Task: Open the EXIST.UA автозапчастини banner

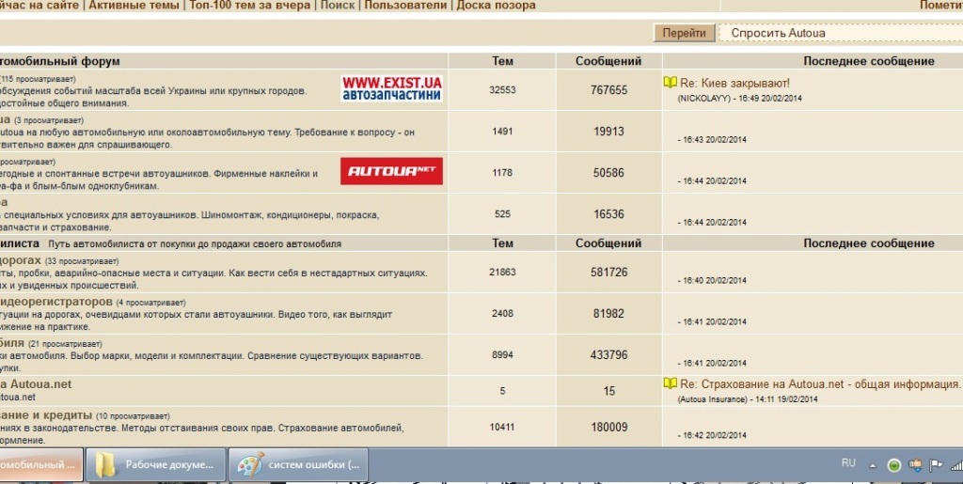Action: click(391, 89)
